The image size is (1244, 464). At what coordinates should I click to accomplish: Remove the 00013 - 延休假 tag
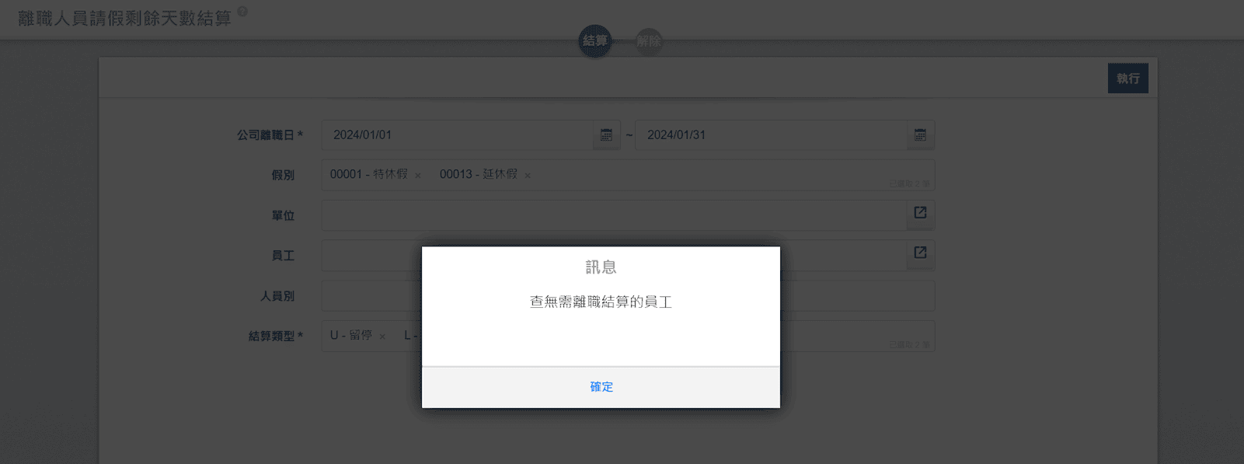[x=528, y=176]
